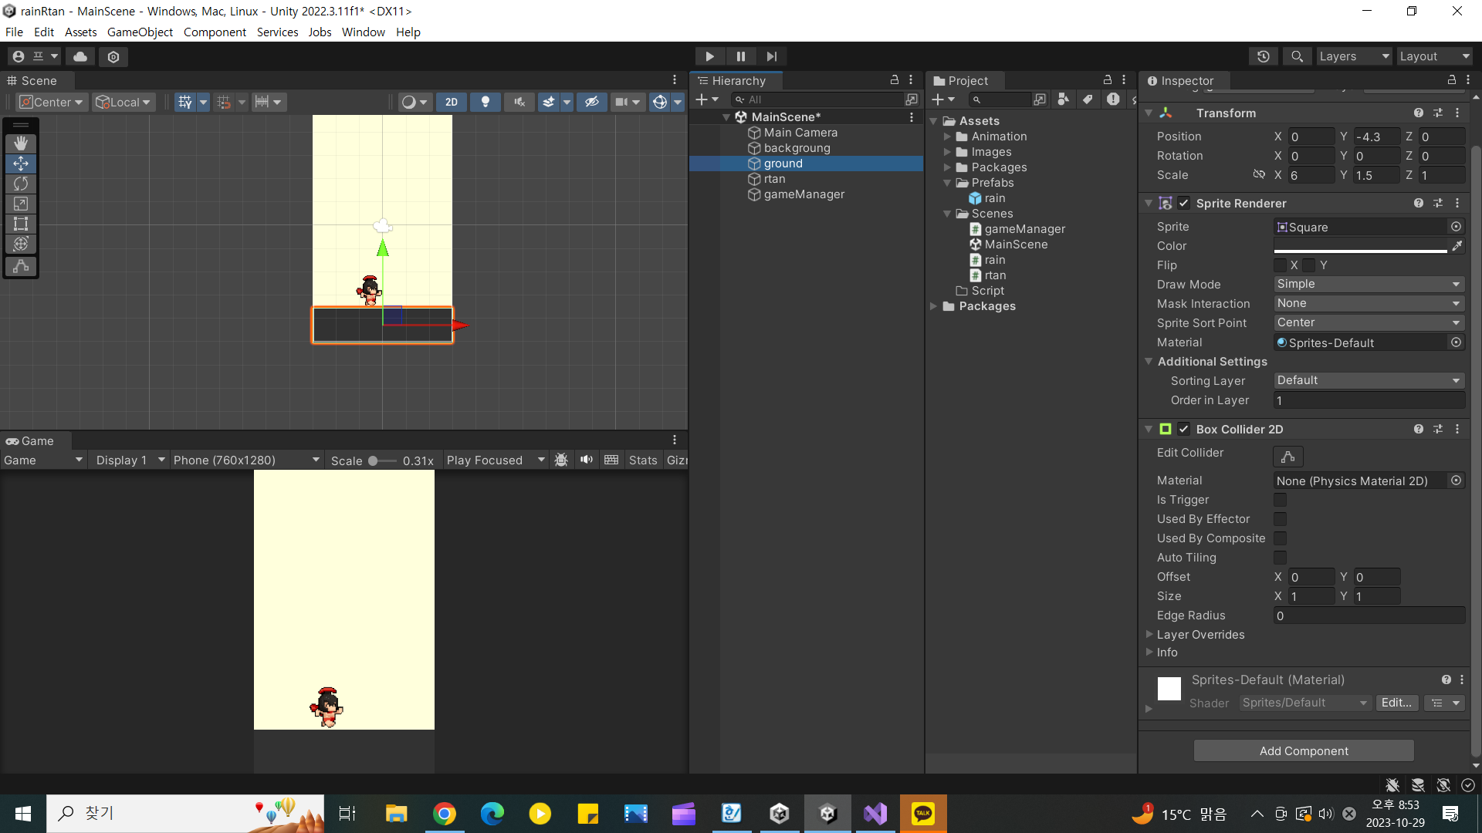
Task: Open the Window menu
Action: point(363,32)
